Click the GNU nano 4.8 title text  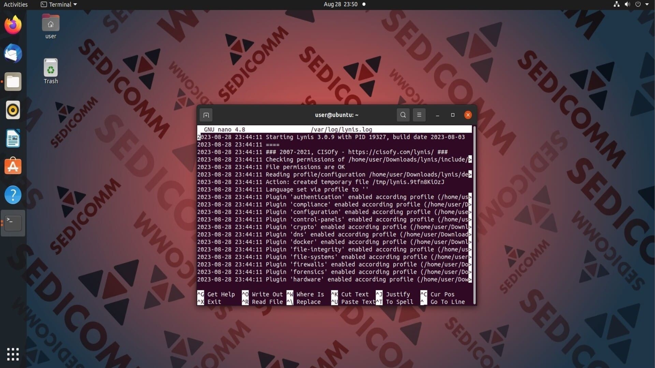[224, 129]
